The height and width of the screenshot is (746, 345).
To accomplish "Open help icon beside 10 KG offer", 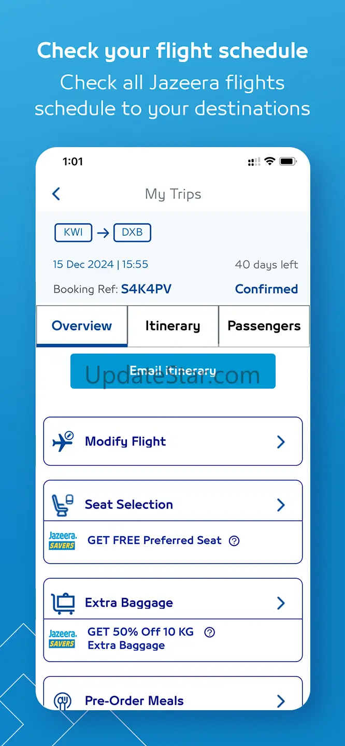I will click(209, 632).
